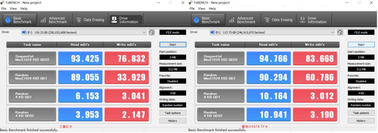Open Task options in left window

pos(173,113)
